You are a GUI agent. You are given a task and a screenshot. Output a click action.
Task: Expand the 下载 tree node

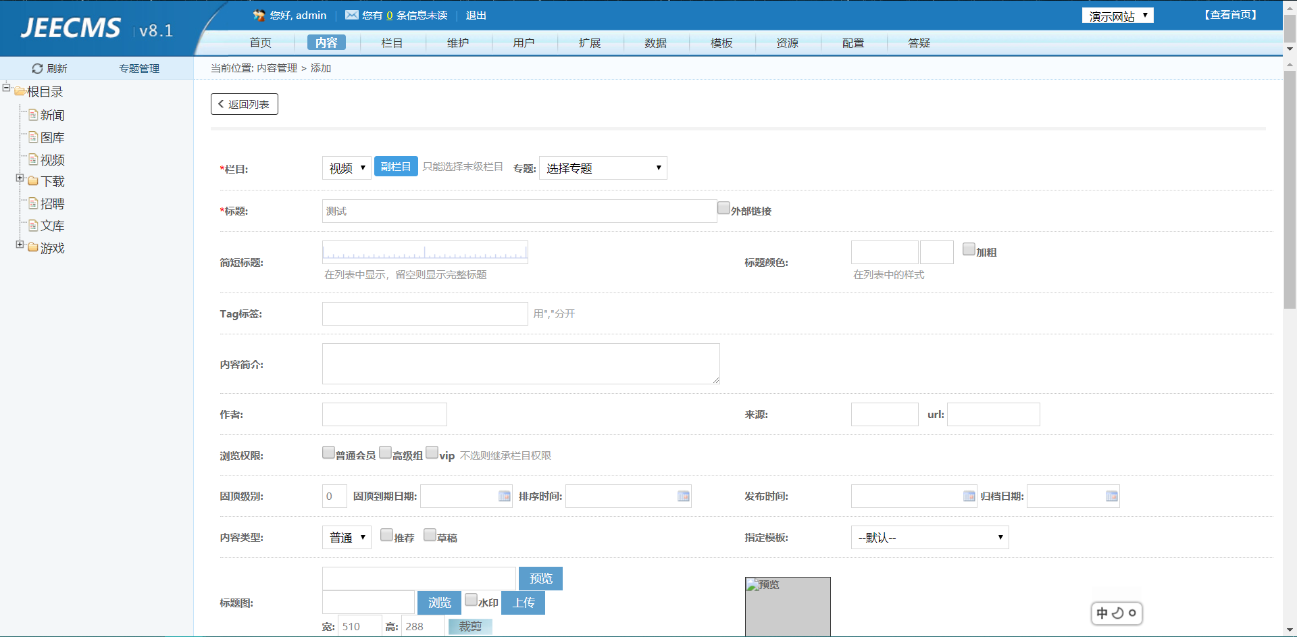pos(20,178)
